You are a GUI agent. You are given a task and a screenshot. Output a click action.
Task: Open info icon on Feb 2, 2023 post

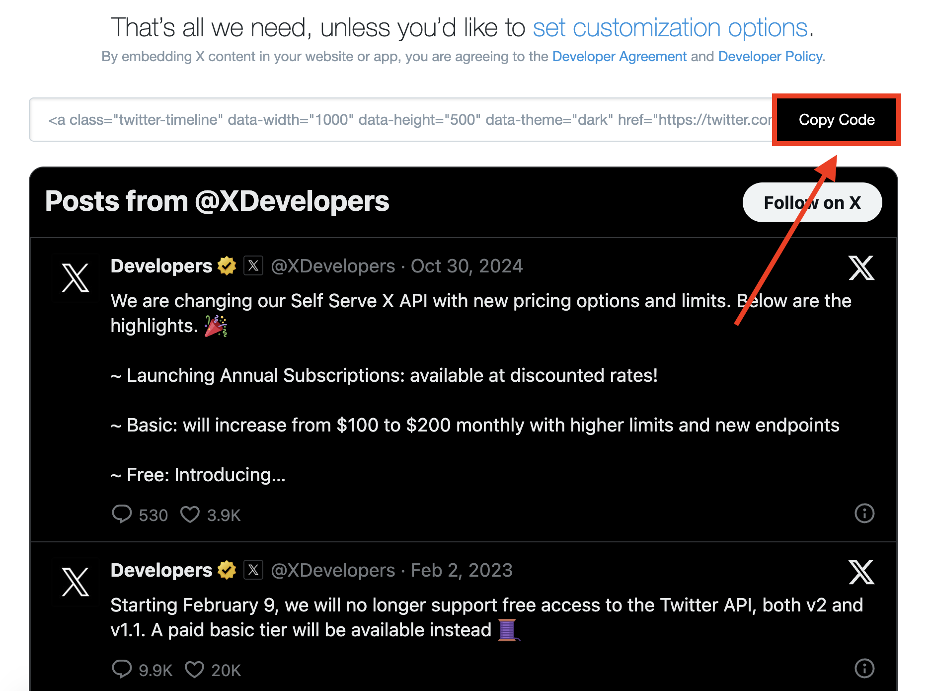tap(864, 669)
